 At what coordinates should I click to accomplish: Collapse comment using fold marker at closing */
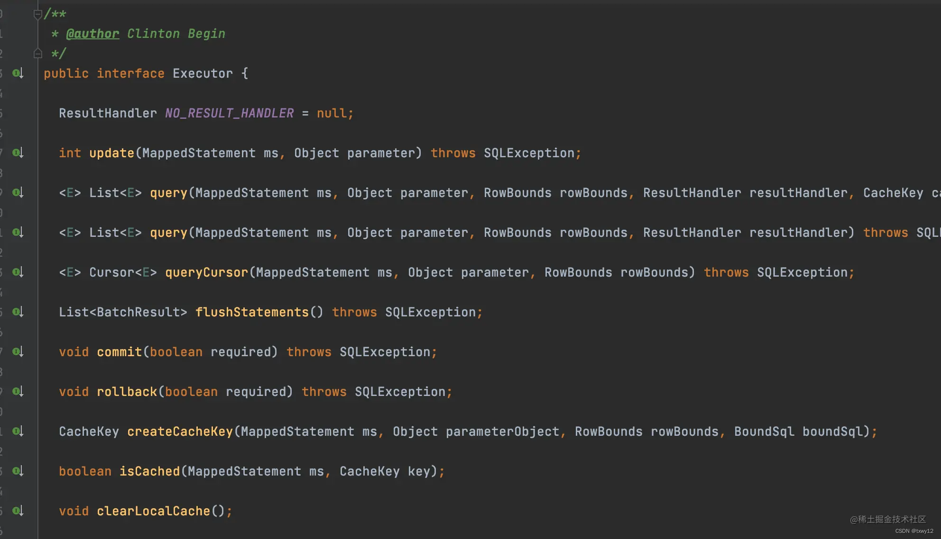[38, 54]
